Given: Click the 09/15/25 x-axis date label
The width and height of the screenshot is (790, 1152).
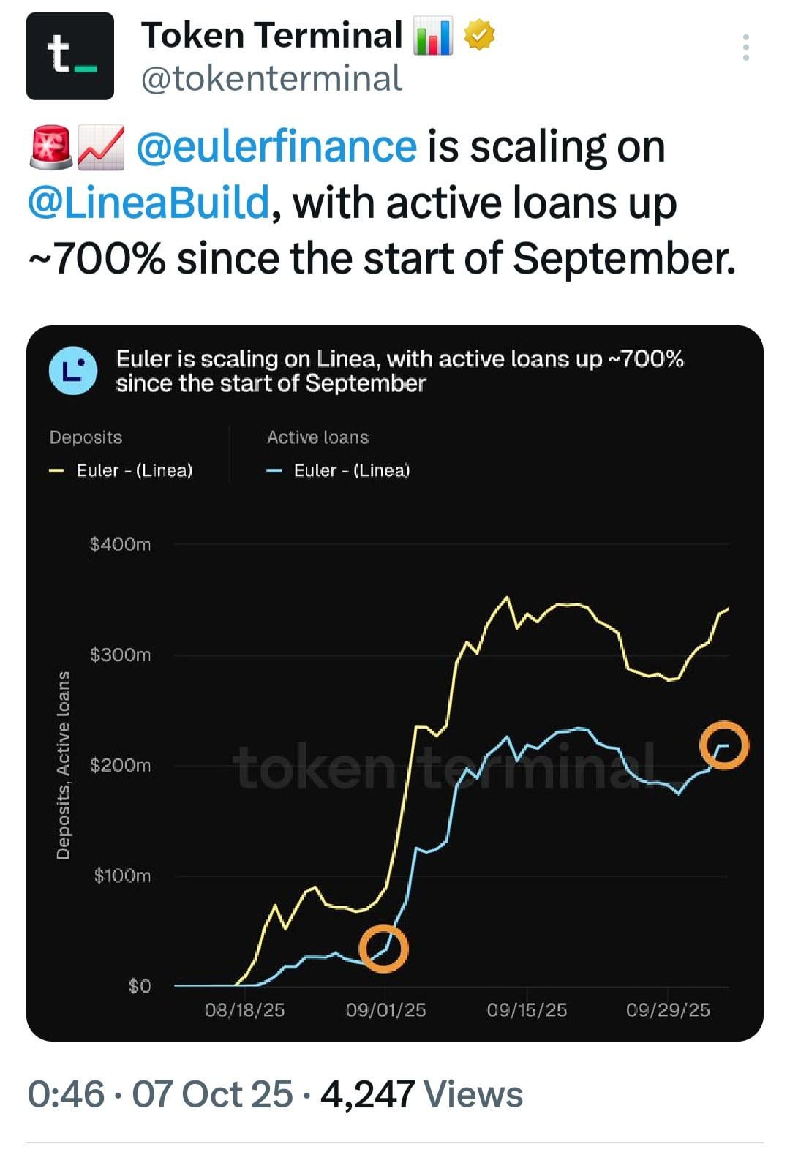Looking at the screenshot, I should [527, 1010].
